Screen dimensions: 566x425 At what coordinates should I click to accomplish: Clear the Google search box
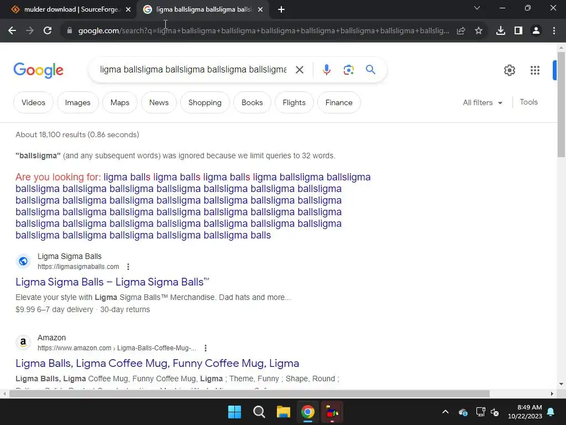tap(299, 70)
